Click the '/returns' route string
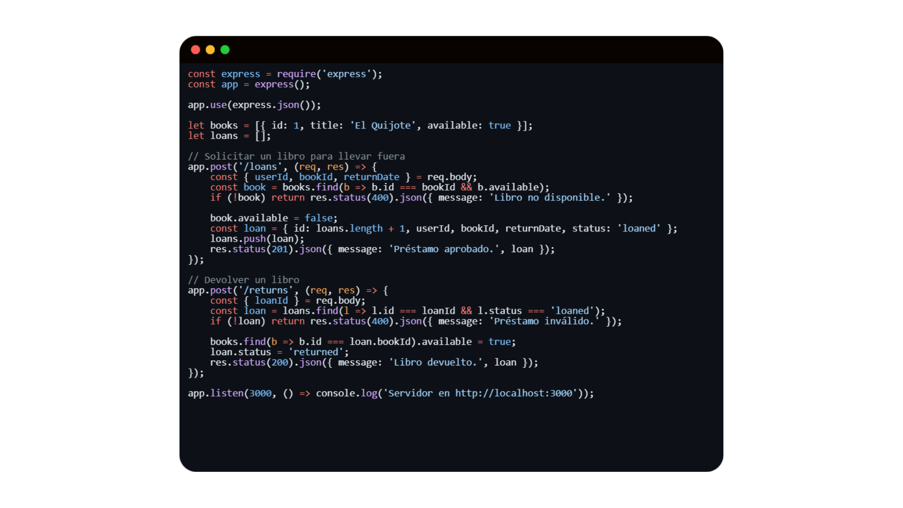The height and width of the screenshot is (508, 903). (265, 290)
